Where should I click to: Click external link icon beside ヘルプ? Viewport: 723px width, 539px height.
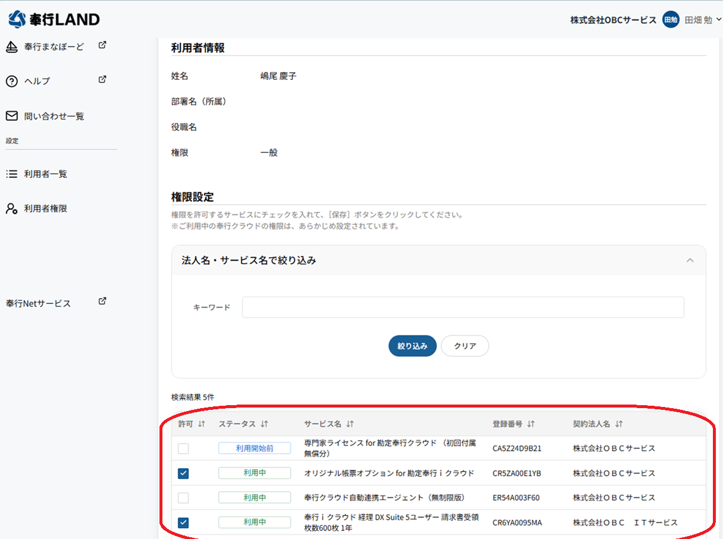point(102,79)
